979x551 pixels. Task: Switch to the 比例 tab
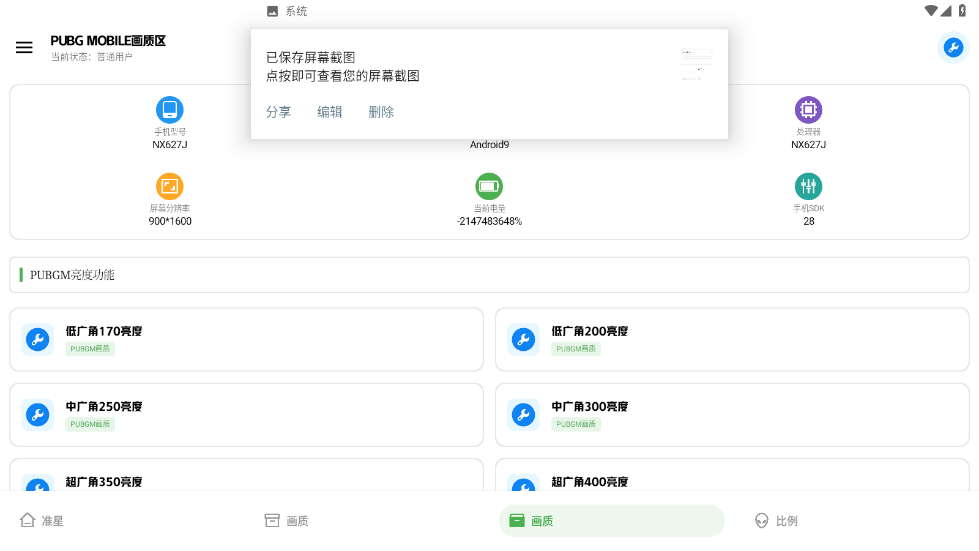tap(775, 520)
